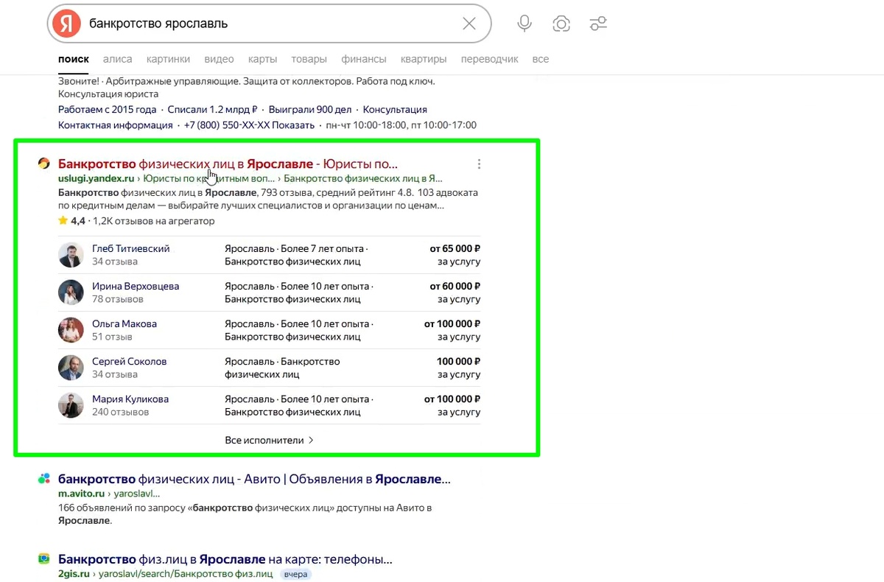The width and height of the screenshot is (884, 582).
Task: Click yaroslavl breadcrumb under m.avito.ru
Action: pos(138,494)
